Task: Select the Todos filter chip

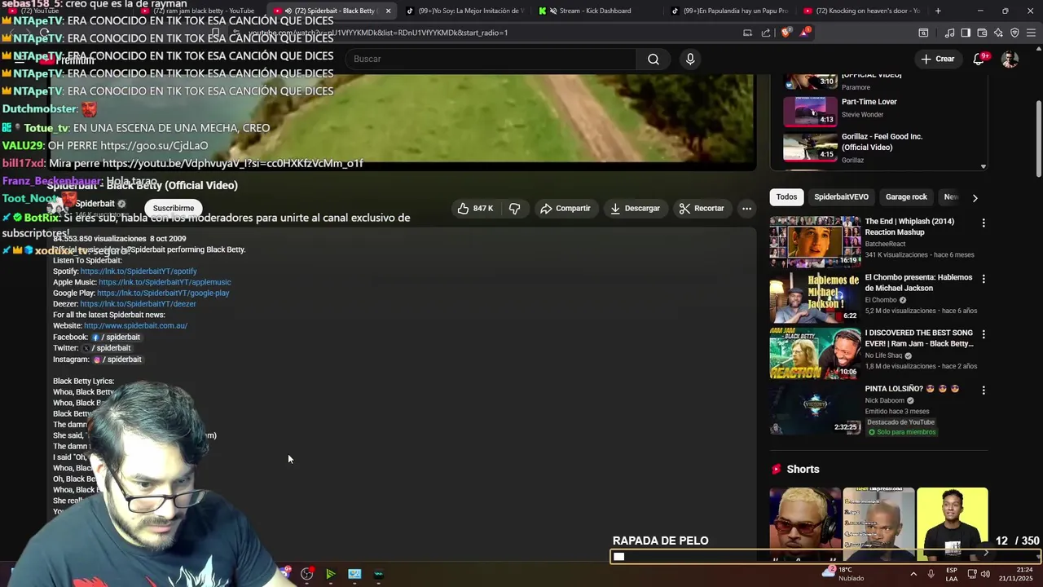Action: pos(786,196)
